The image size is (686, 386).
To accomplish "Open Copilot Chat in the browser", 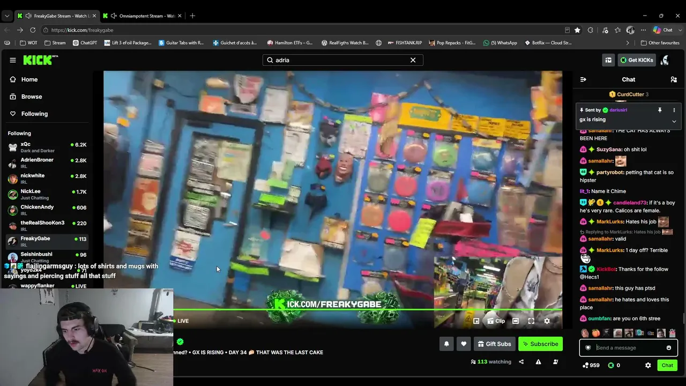I will coord(663,30).
